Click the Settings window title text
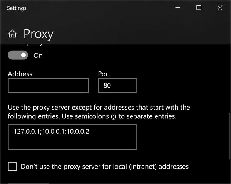 pyautogui.click(x=17, y=8)
